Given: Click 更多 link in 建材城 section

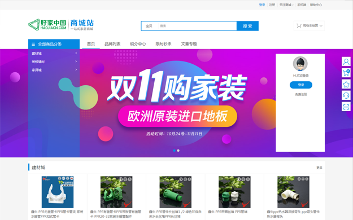Looking at the screenshot, I should point(319,168).
